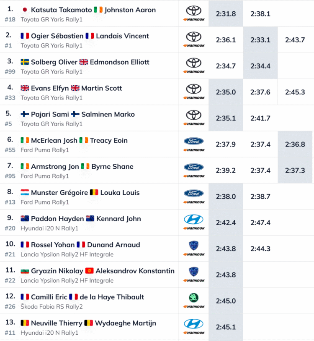Click Ogier's 2:43.7 third time
Viewport: 314px width, 341px height.
point(295,40)
